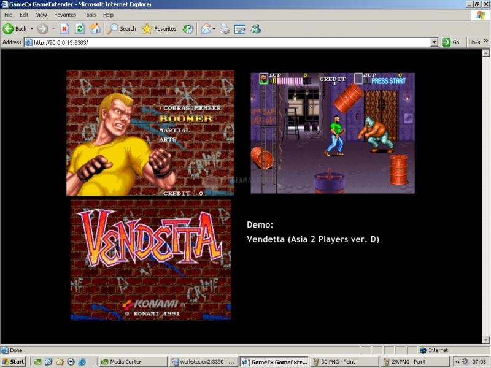
Task: Open the Favorites menu
Action: 65,15
